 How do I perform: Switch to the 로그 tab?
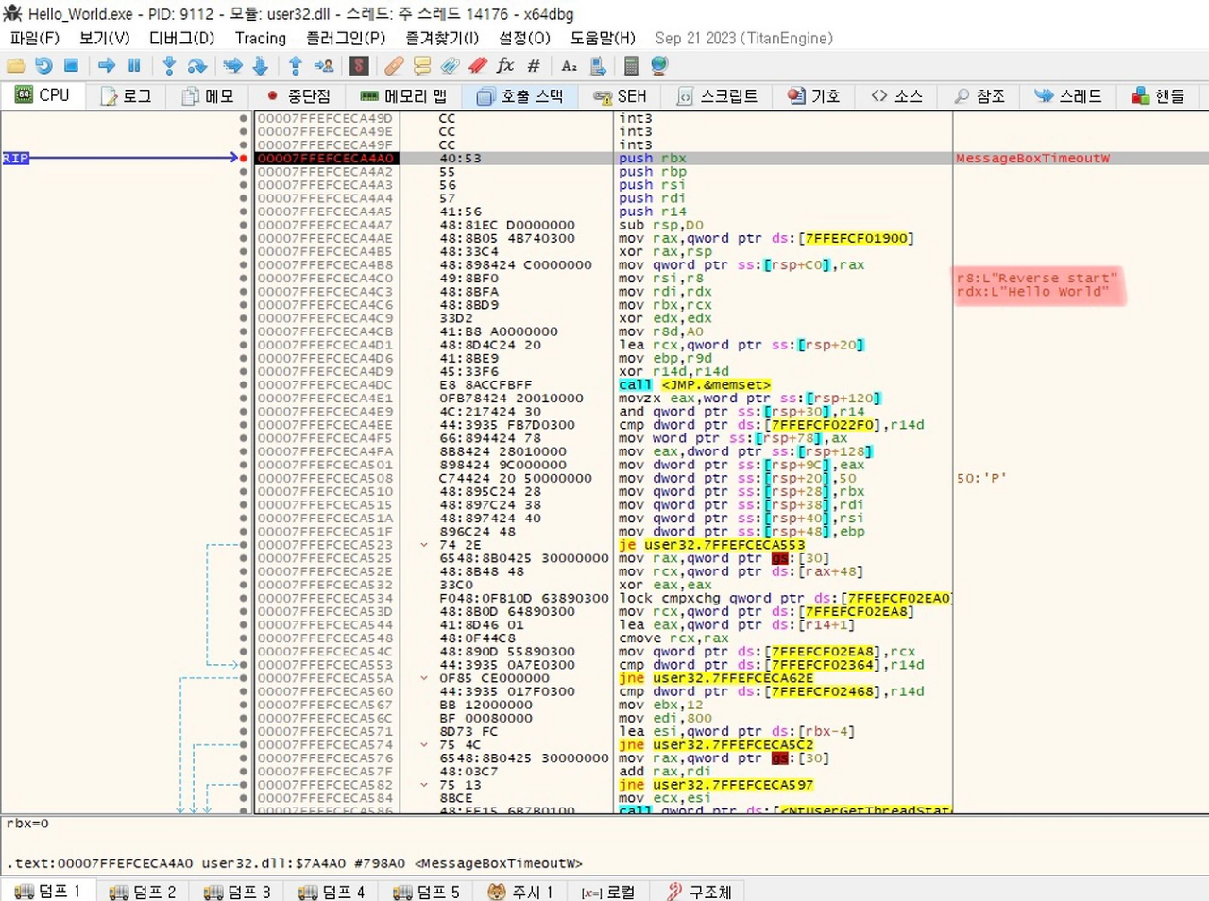[x=126, y=95]
